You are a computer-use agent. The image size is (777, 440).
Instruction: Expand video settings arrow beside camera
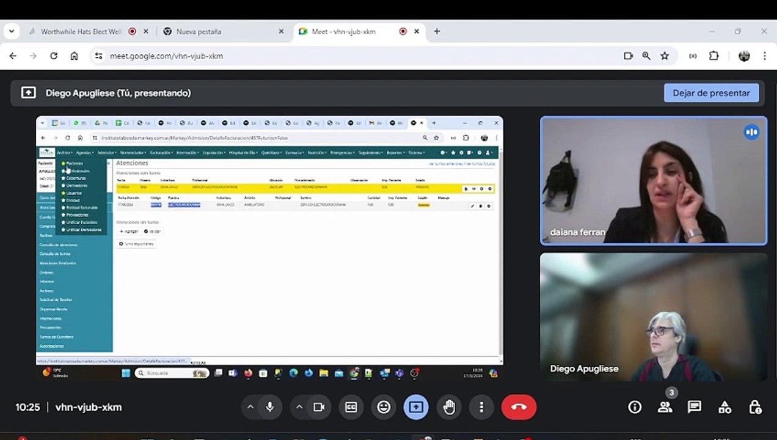tap(299, 407)
